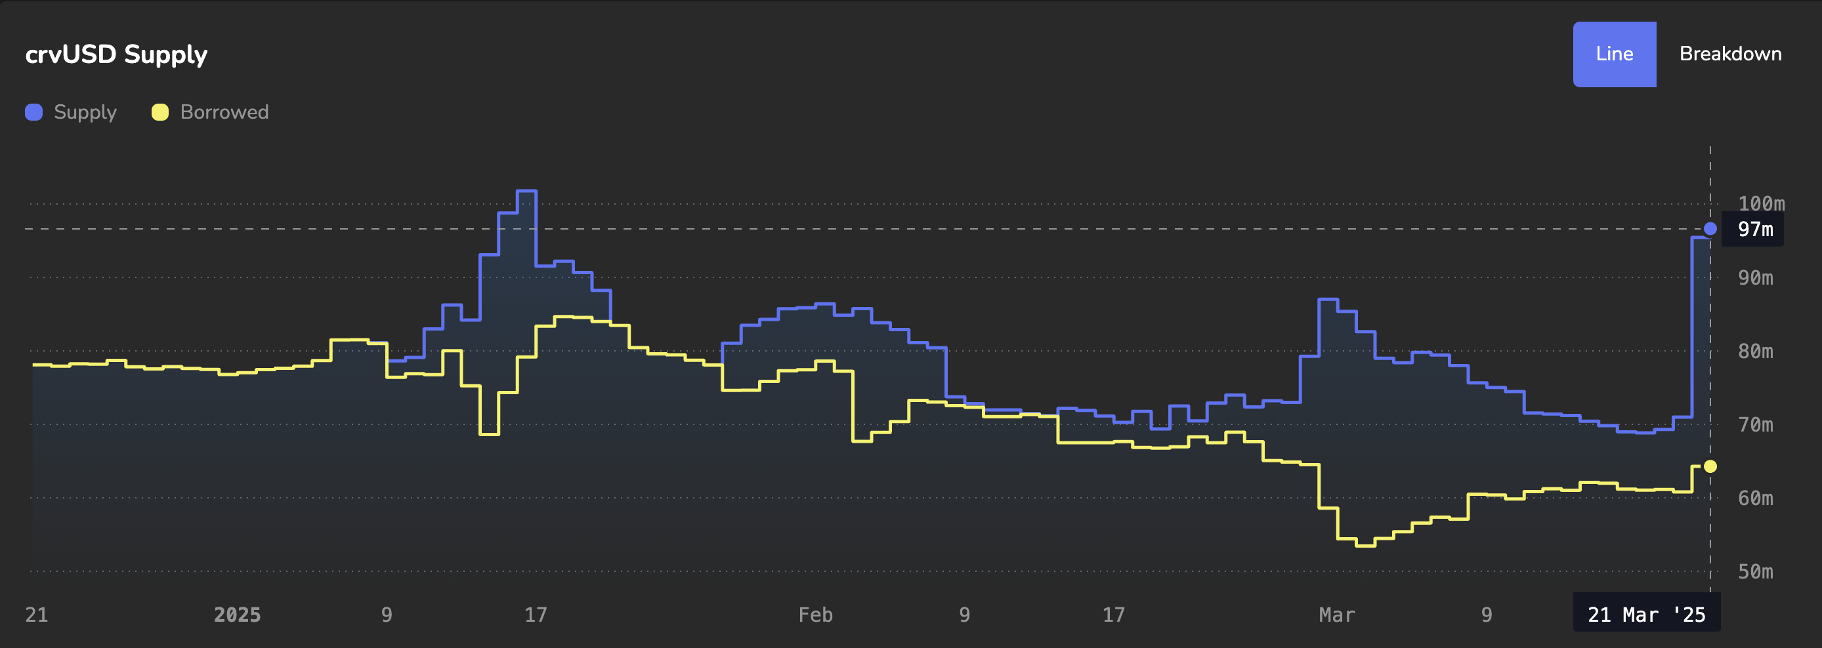Click the 50m axis label

(1756, 572)
